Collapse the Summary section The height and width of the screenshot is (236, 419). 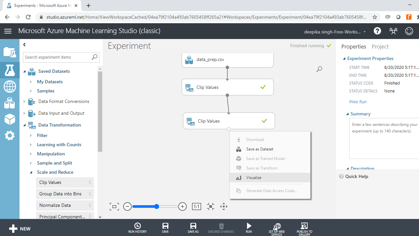coord(348,114)
